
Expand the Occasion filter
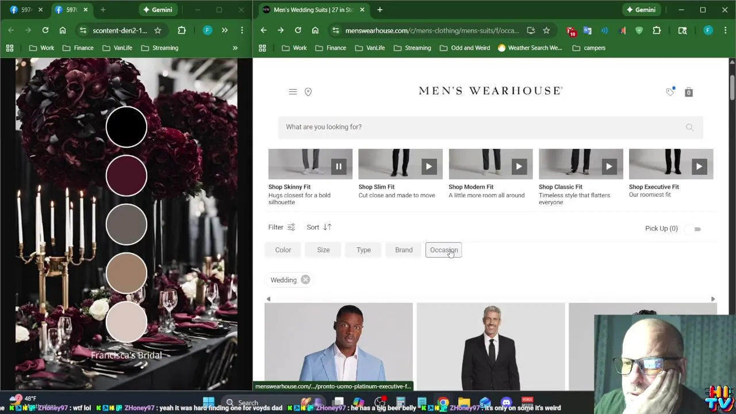click(443, 250)
